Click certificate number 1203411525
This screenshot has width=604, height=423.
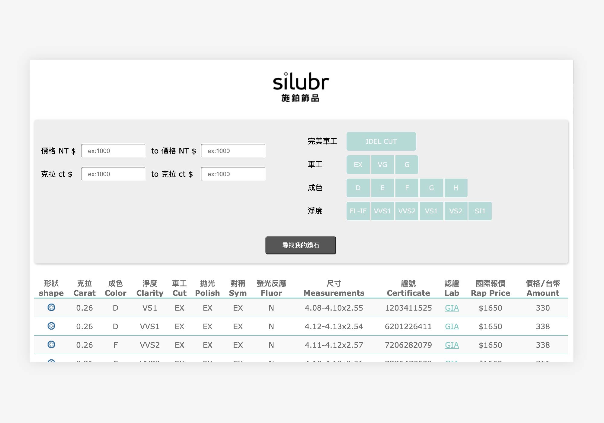(408, 308)
